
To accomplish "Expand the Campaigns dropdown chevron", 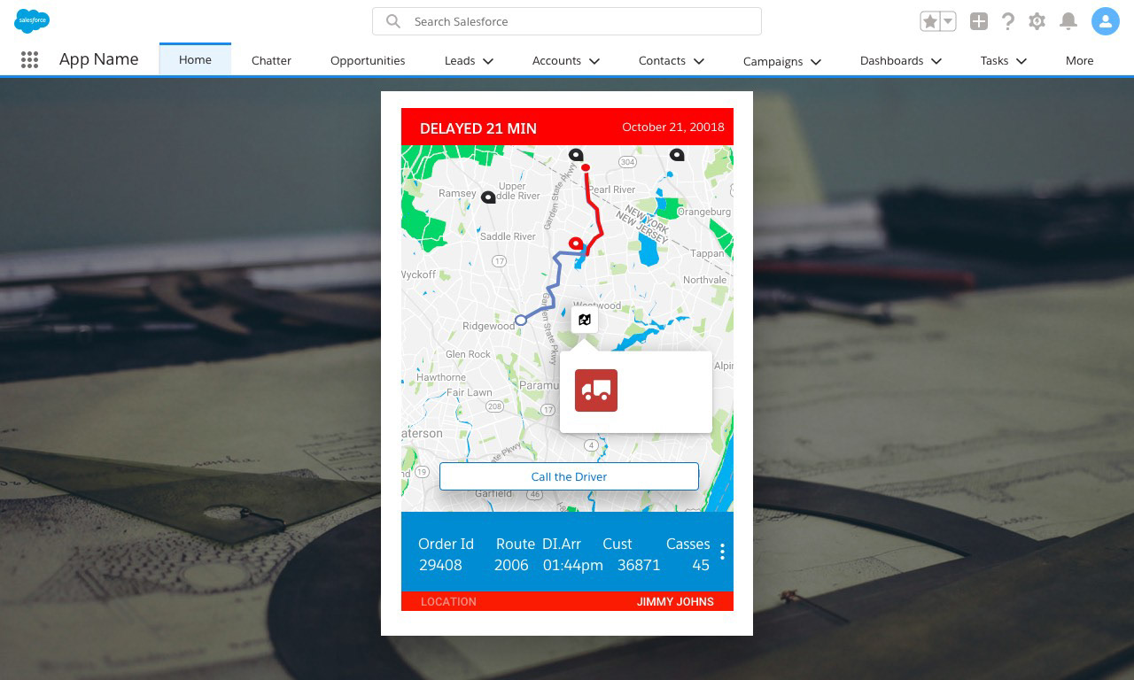I will click(816, 62).
